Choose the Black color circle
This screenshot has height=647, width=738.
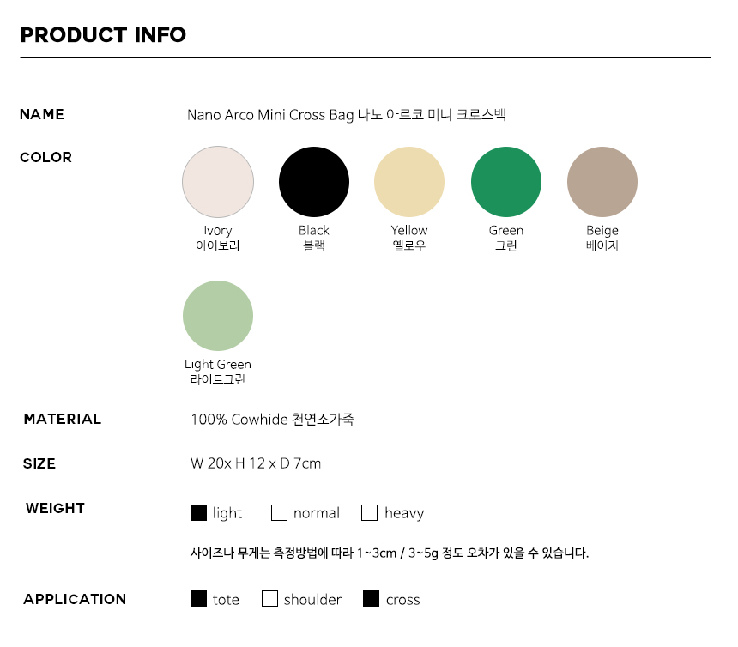(x=314, y=182)
